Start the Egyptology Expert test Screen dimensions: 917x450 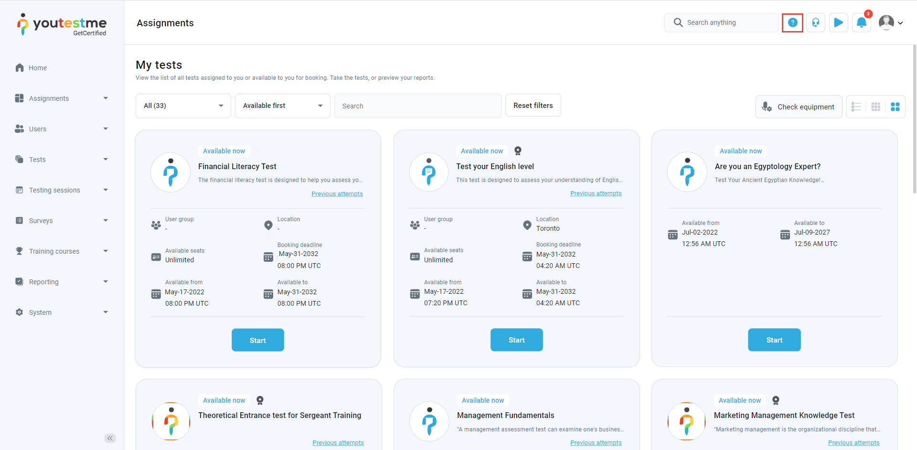click(774, 340)
